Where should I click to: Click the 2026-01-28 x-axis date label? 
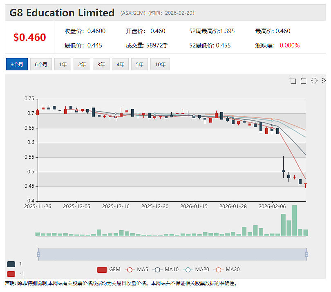tap(233, 207)
